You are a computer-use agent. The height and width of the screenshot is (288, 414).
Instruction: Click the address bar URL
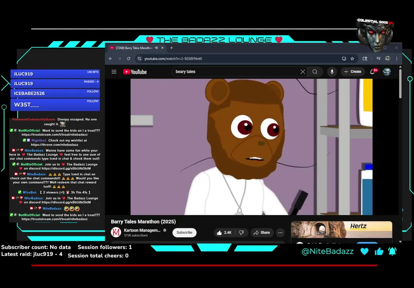coord(173,58)
